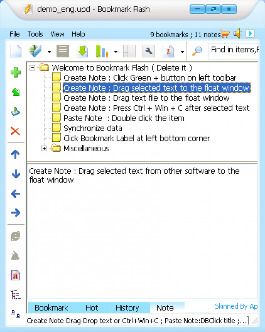Viewport: 265px width, 332px height.
Task: Click the new blank document icon
Action: click(16, 51)
